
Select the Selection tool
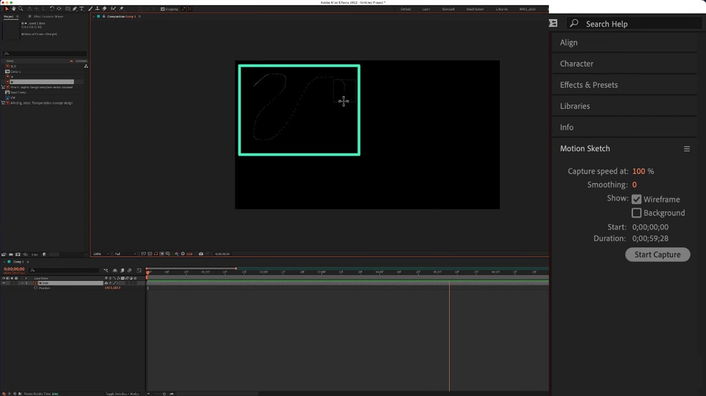[x=7, y=9]
